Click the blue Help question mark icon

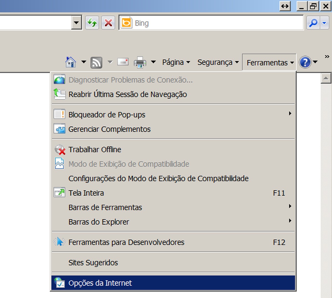point(305,62)
